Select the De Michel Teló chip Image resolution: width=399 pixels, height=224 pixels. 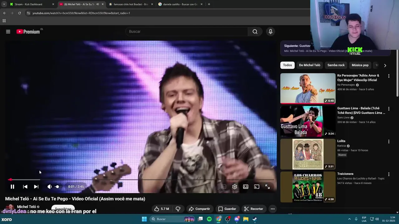(x=310, y=65)
